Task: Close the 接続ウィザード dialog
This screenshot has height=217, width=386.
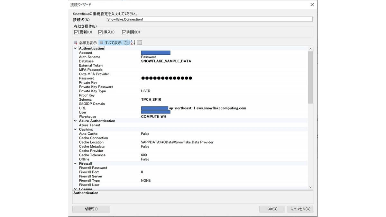Action: click(312, 5)
